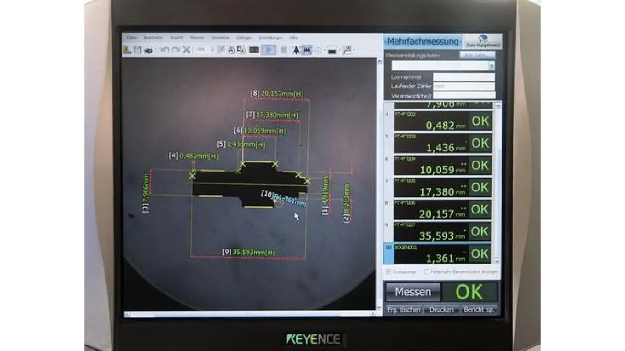Click the Erg. löschen button
The image size is (625, 351).
coord(405,310)
